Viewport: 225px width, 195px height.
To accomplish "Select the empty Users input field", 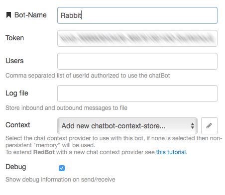I will click(137, 61).
